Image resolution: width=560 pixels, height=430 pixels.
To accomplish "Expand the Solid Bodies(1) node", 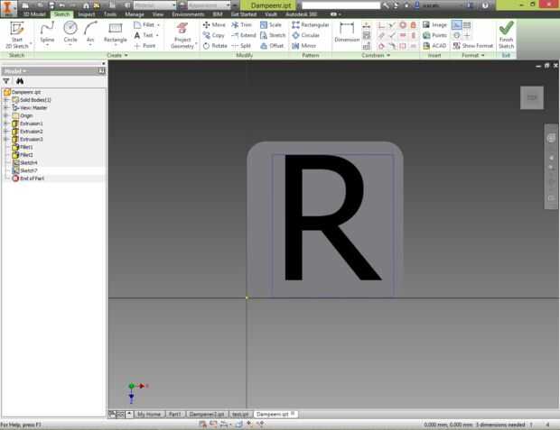I will click(x=5, y=99).
